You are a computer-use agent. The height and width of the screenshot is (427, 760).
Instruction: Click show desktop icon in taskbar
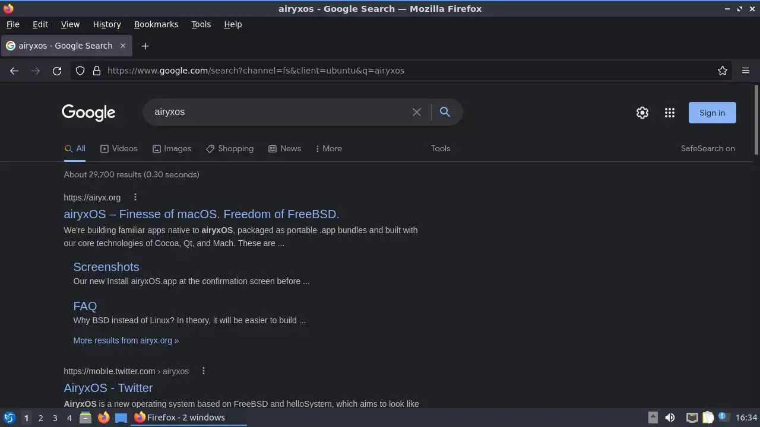coord(121,418)
